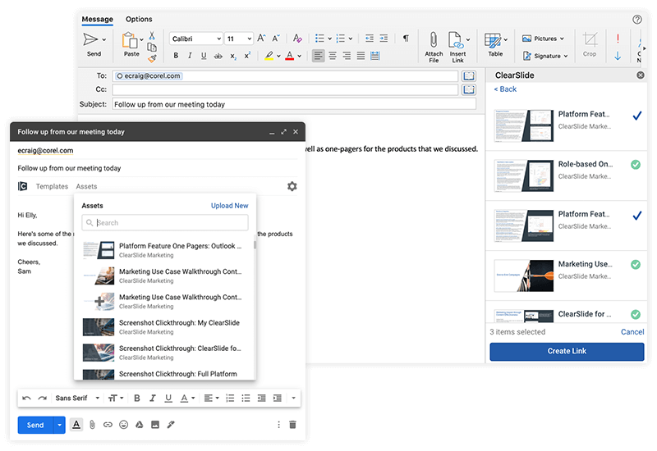
Task: Select the Message tab in Outlook
Action: click(97, 19)
